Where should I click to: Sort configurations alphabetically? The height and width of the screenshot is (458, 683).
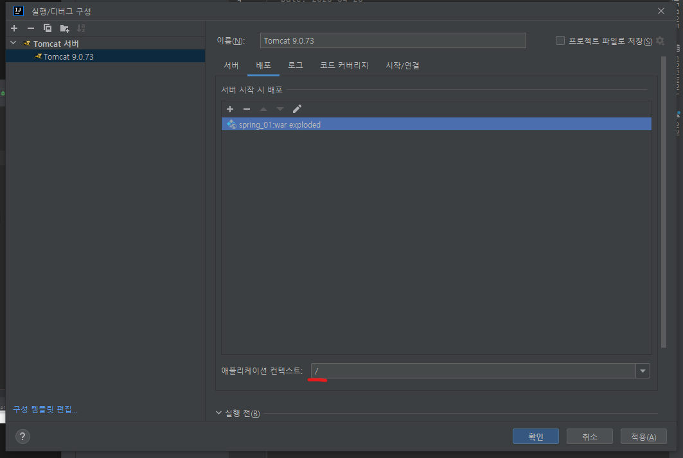81,28
